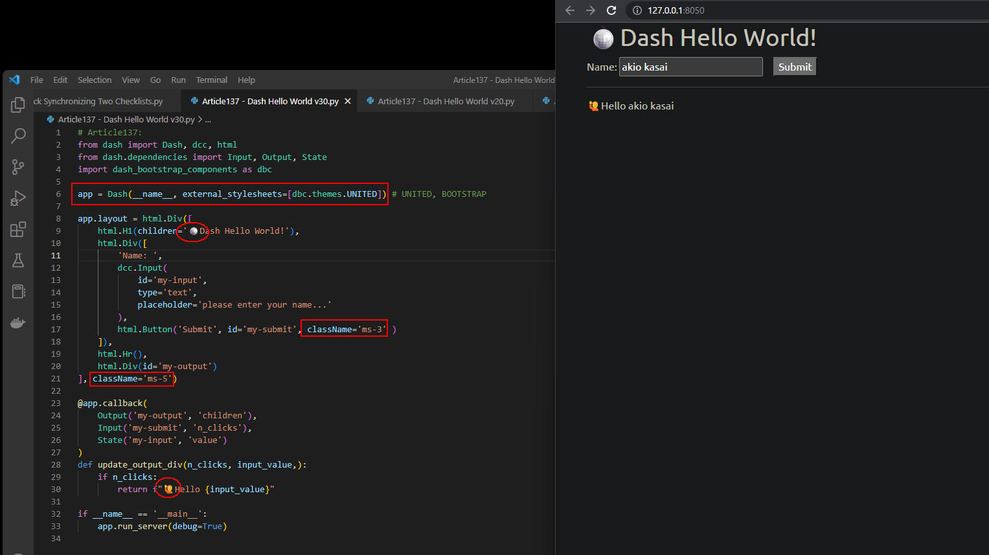This screenshot has width=989, height=555.
Task: Click line number 22 in the gutter
Action: coord(56,391)
